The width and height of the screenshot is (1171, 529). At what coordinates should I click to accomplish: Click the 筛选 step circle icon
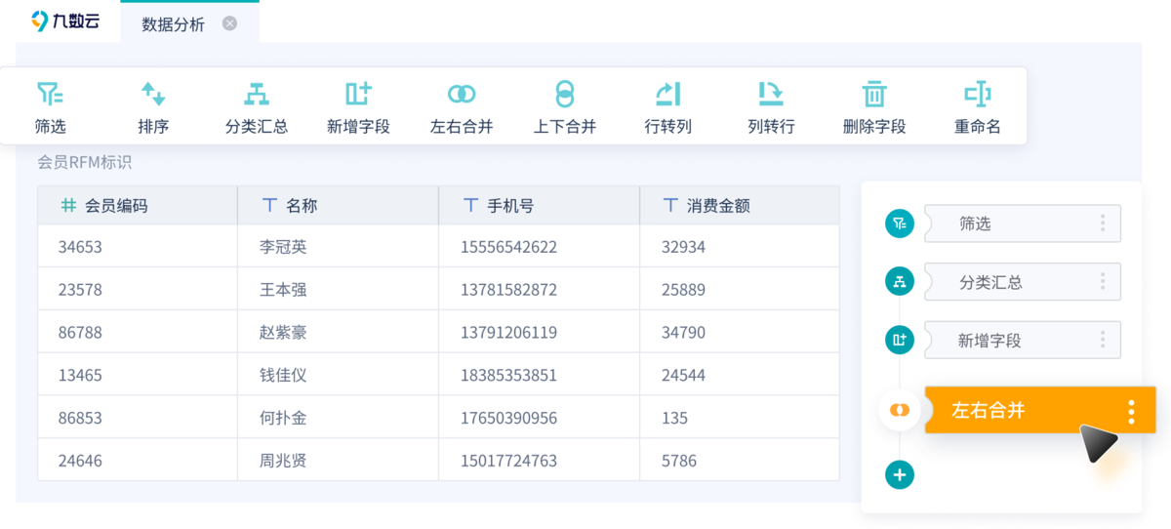(x=900, y=224)
